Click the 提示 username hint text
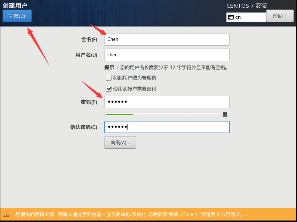297x222 pixels. (166, 67)
